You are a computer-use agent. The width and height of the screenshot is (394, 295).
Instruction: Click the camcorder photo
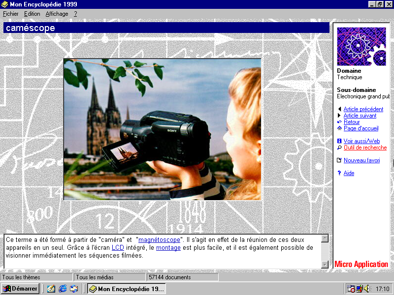point(163,129)
